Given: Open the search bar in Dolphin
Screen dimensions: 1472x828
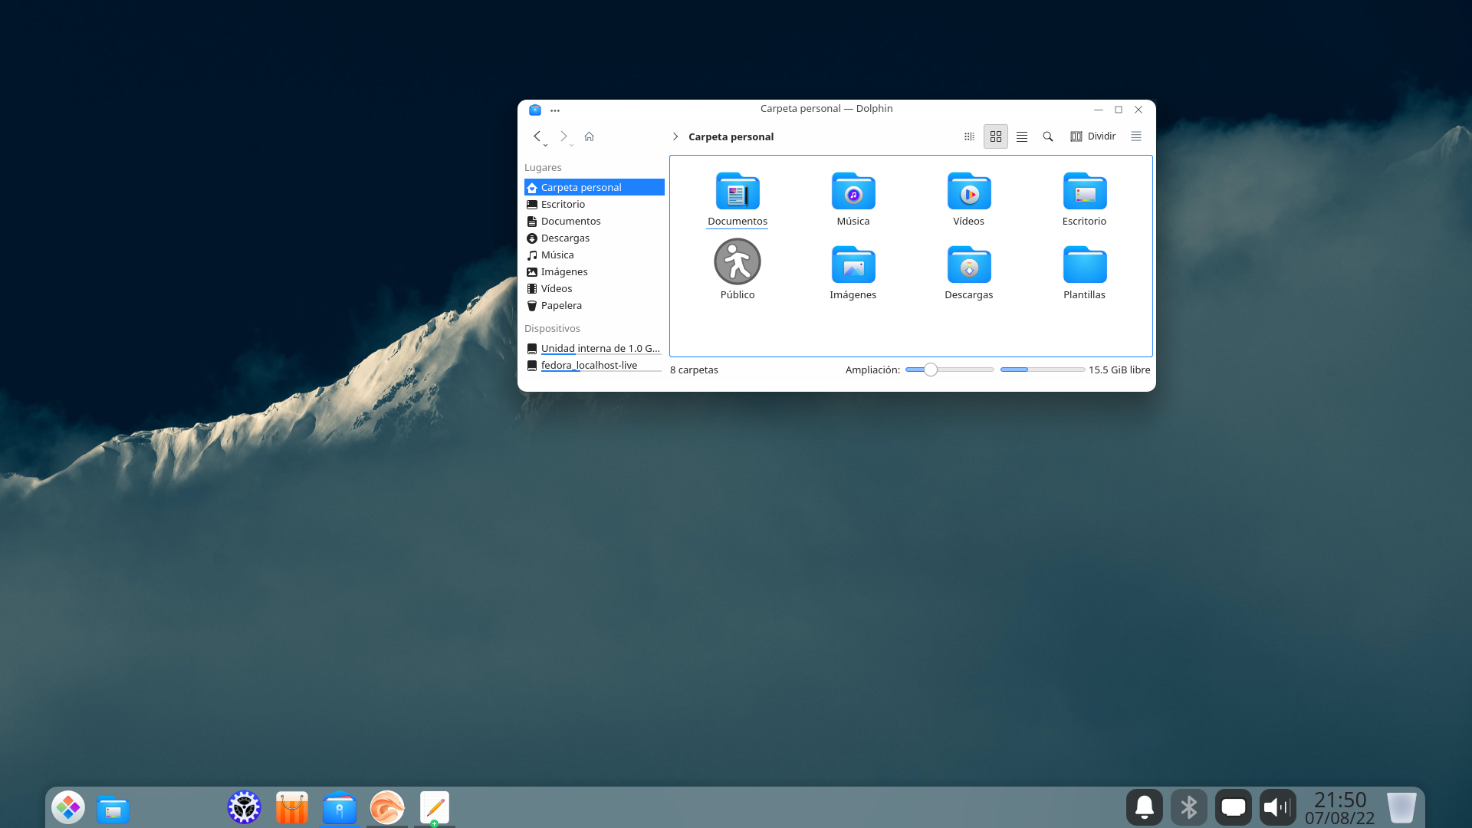Looking at the screenshot, I should coord(1048,136).
